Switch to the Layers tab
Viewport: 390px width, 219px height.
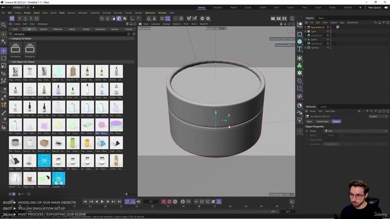[x=324, y=107]
